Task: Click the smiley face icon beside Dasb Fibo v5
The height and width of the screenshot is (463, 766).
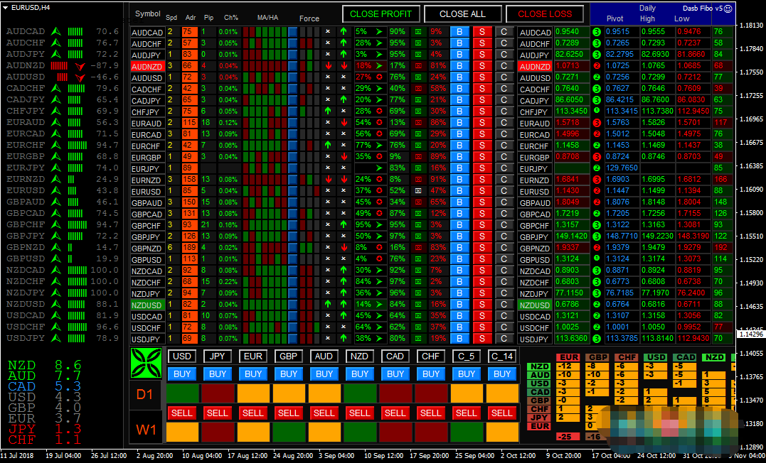Action: 728,8
